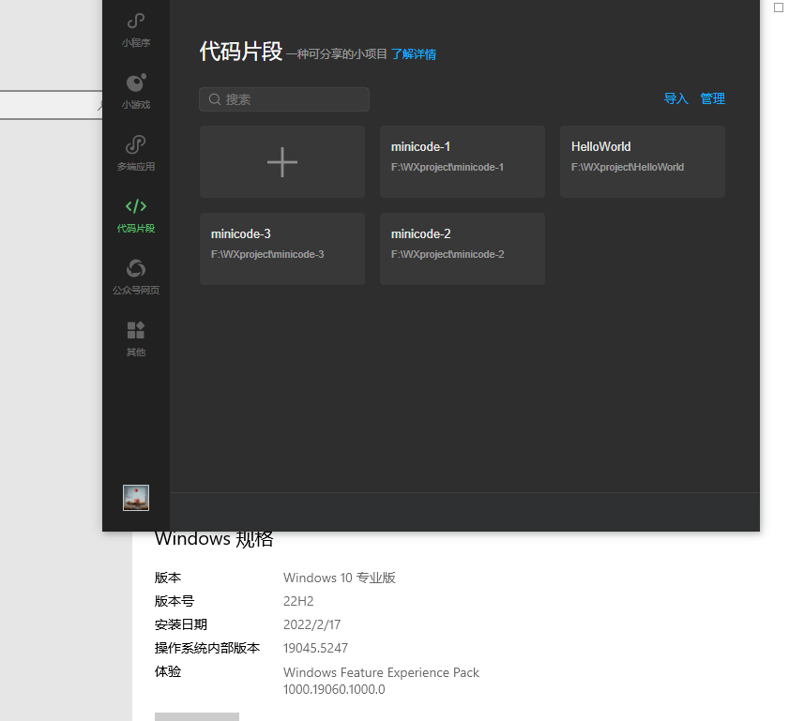Click the F:\WXproject\minicode-3 path text
Screen dimensions: 789x721
coord(267,254)
